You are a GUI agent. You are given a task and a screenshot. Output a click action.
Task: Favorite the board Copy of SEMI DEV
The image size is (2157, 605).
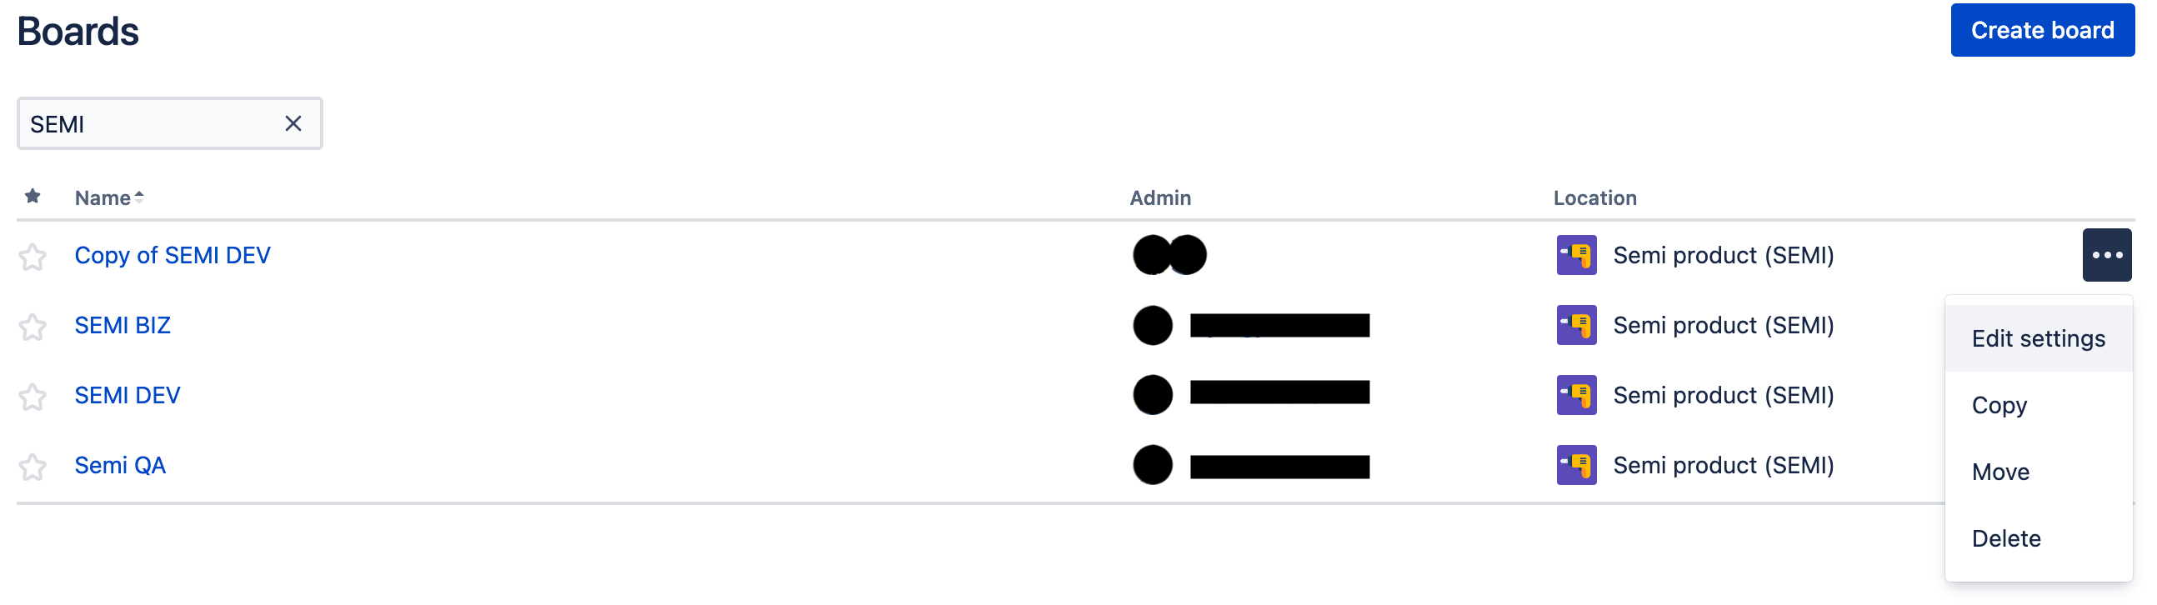(x=33, y=254)
